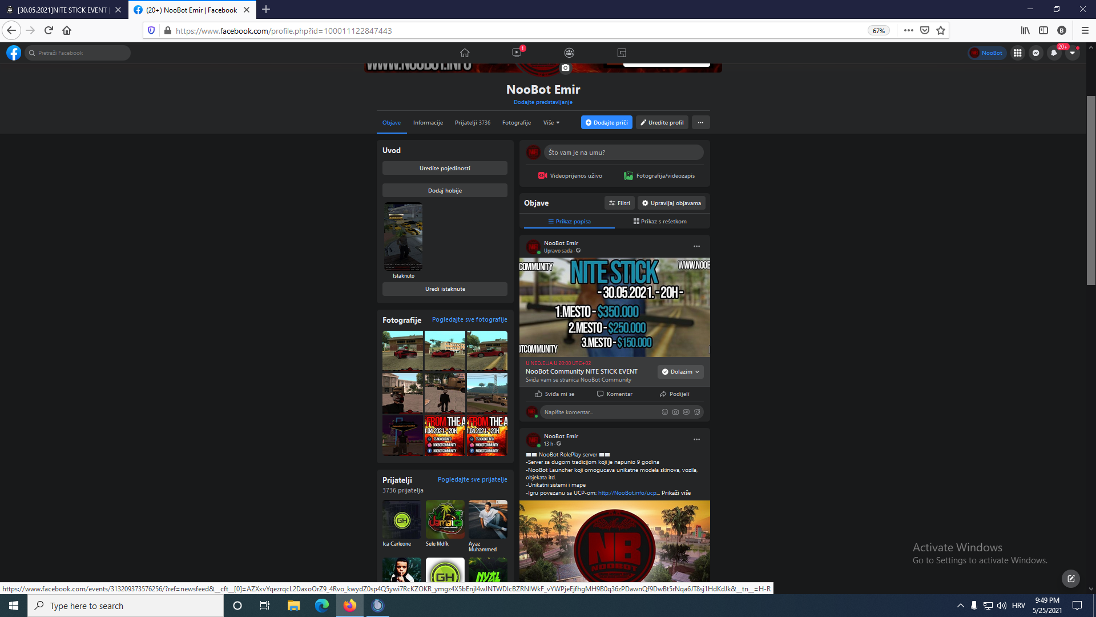Click the NooBot profile shortcut
This screenshot has width=1096, height=617.
click(x=987, y=53)
